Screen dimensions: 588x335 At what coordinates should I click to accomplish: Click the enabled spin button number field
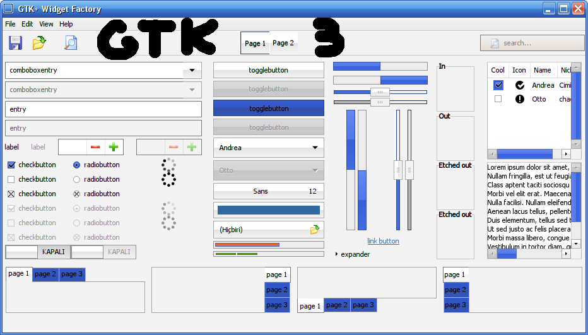pyautogui.click(x=73, y=147)
